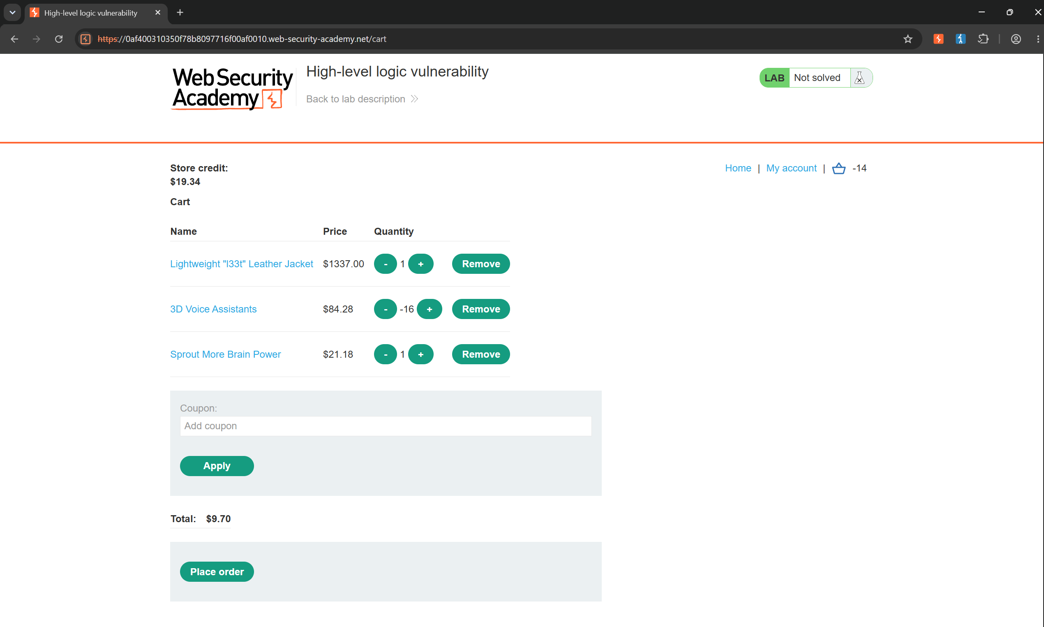Focus the Add coupon input field

pos(385,426)
